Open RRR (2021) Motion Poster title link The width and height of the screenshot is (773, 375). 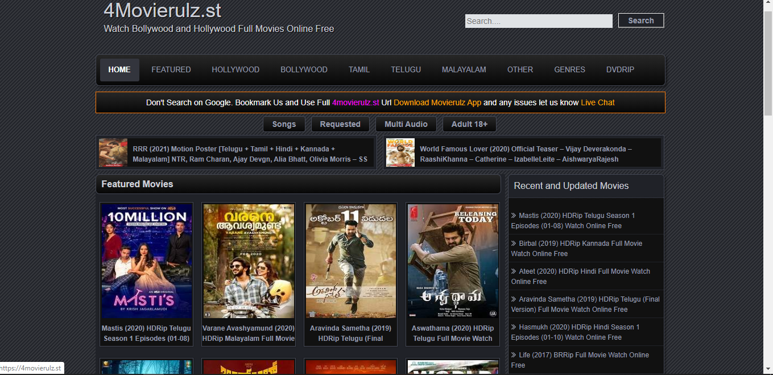(250, 154)
